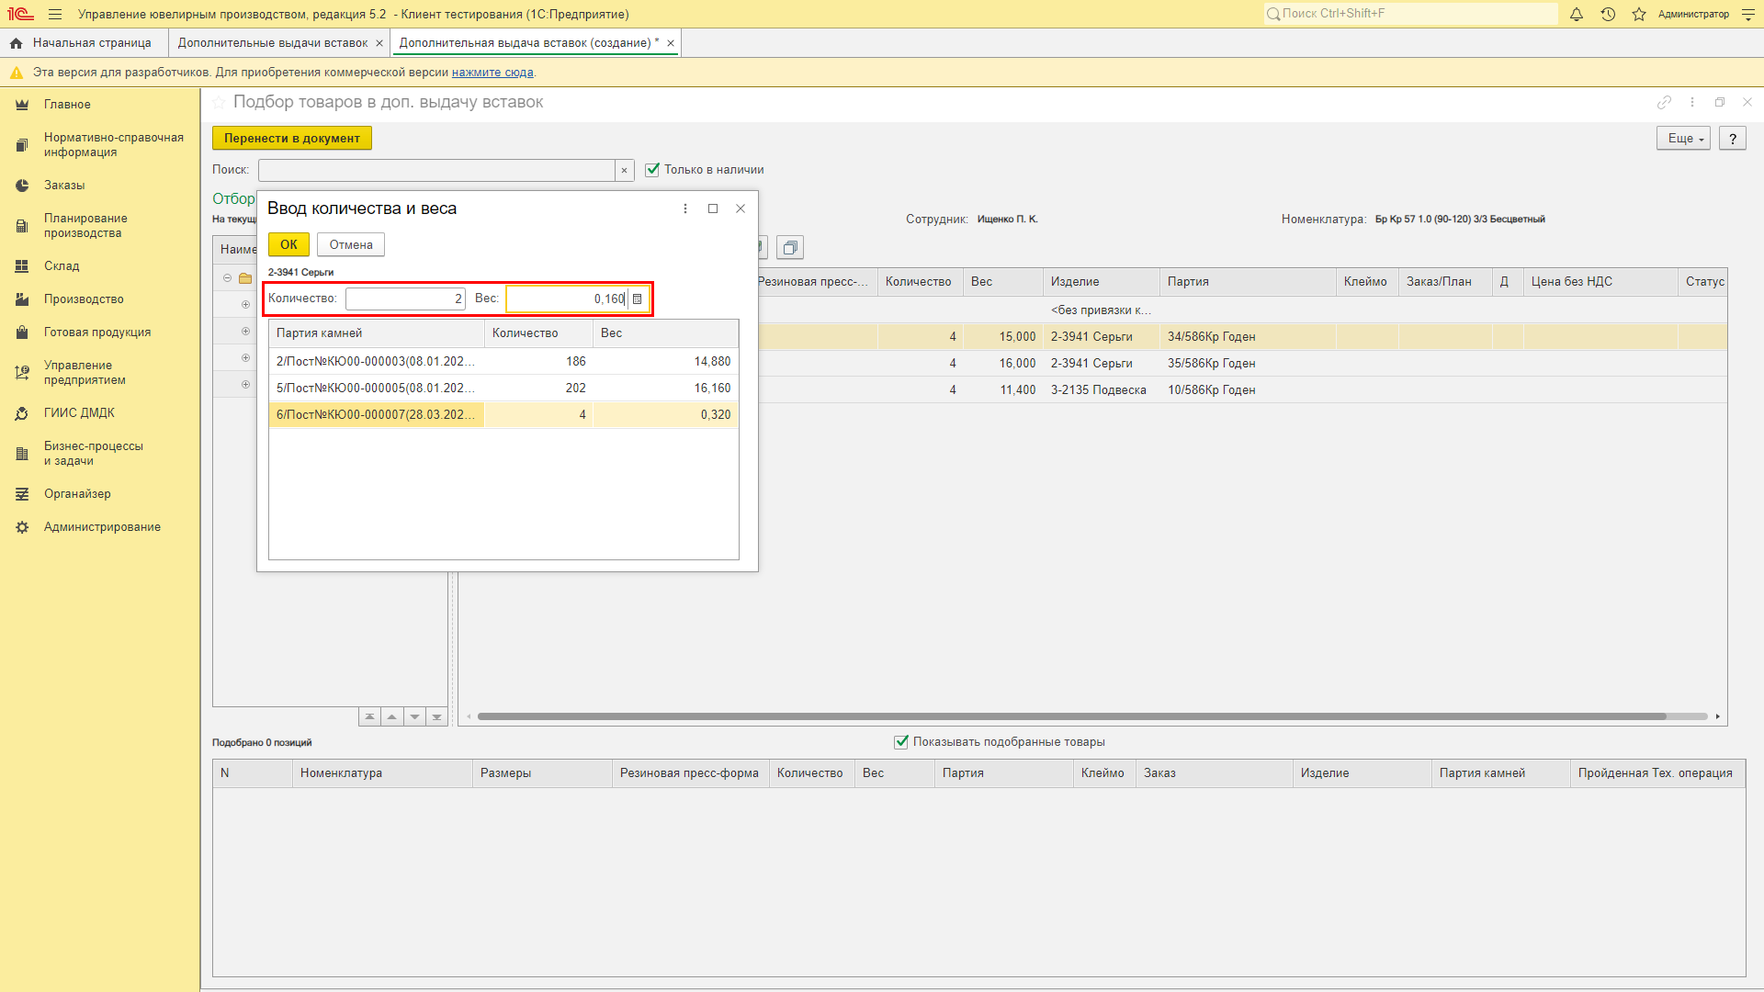Open the Готовая продукция section
Screen dimensions: 1764x992
(100, 333)
